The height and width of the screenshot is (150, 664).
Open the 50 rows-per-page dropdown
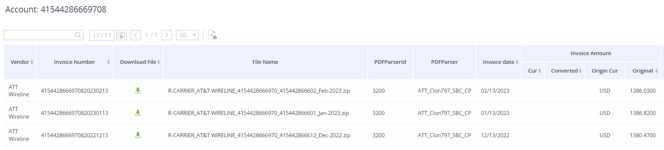click(187, 35)
